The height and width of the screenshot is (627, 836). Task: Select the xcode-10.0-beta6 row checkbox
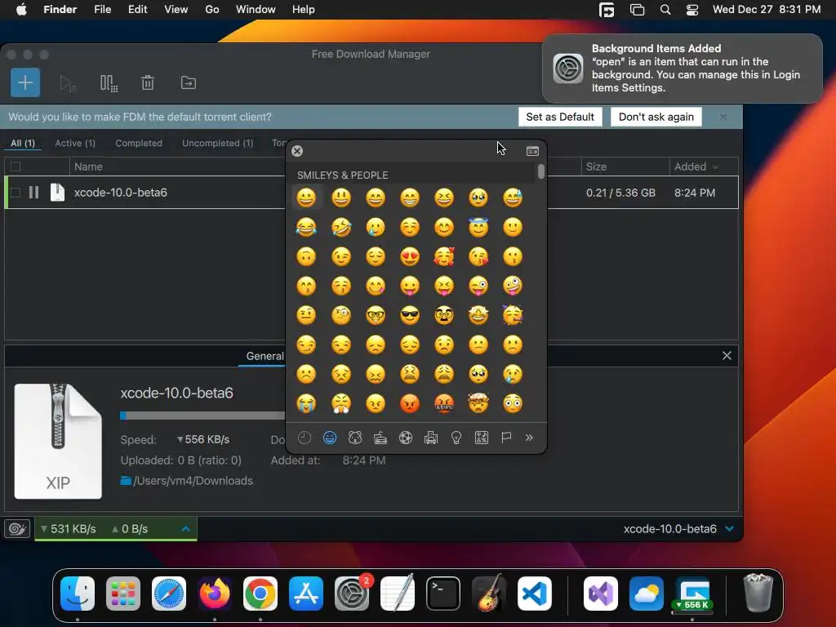(16, 193)
